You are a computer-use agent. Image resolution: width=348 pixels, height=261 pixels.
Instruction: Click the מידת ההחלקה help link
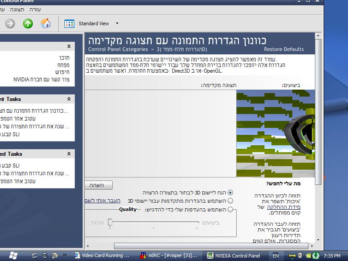click(284, 207)
